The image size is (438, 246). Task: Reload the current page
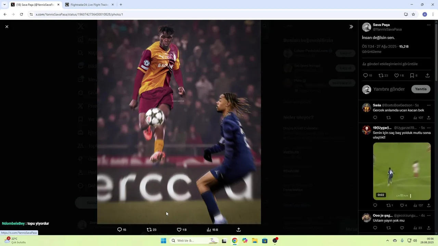click(x=21, y=14)
